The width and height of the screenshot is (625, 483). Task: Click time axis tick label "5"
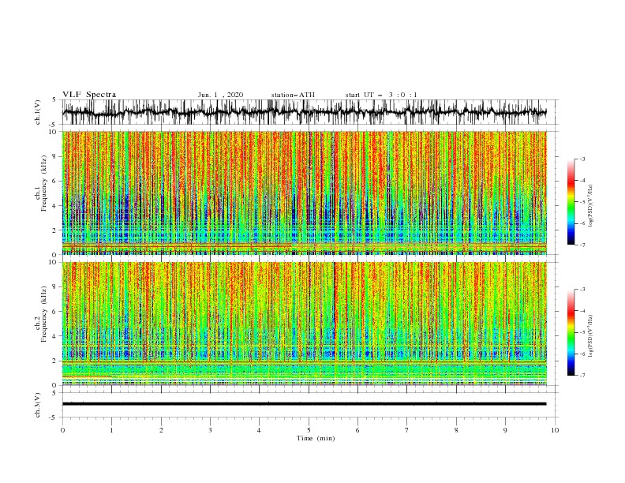309,430
